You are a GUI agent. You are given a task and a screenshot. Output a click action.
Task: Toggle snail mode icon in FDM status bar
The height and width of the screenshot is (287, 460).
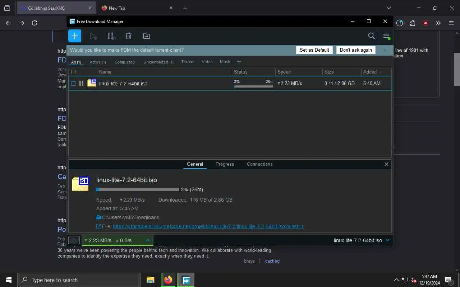click(74, 240)
